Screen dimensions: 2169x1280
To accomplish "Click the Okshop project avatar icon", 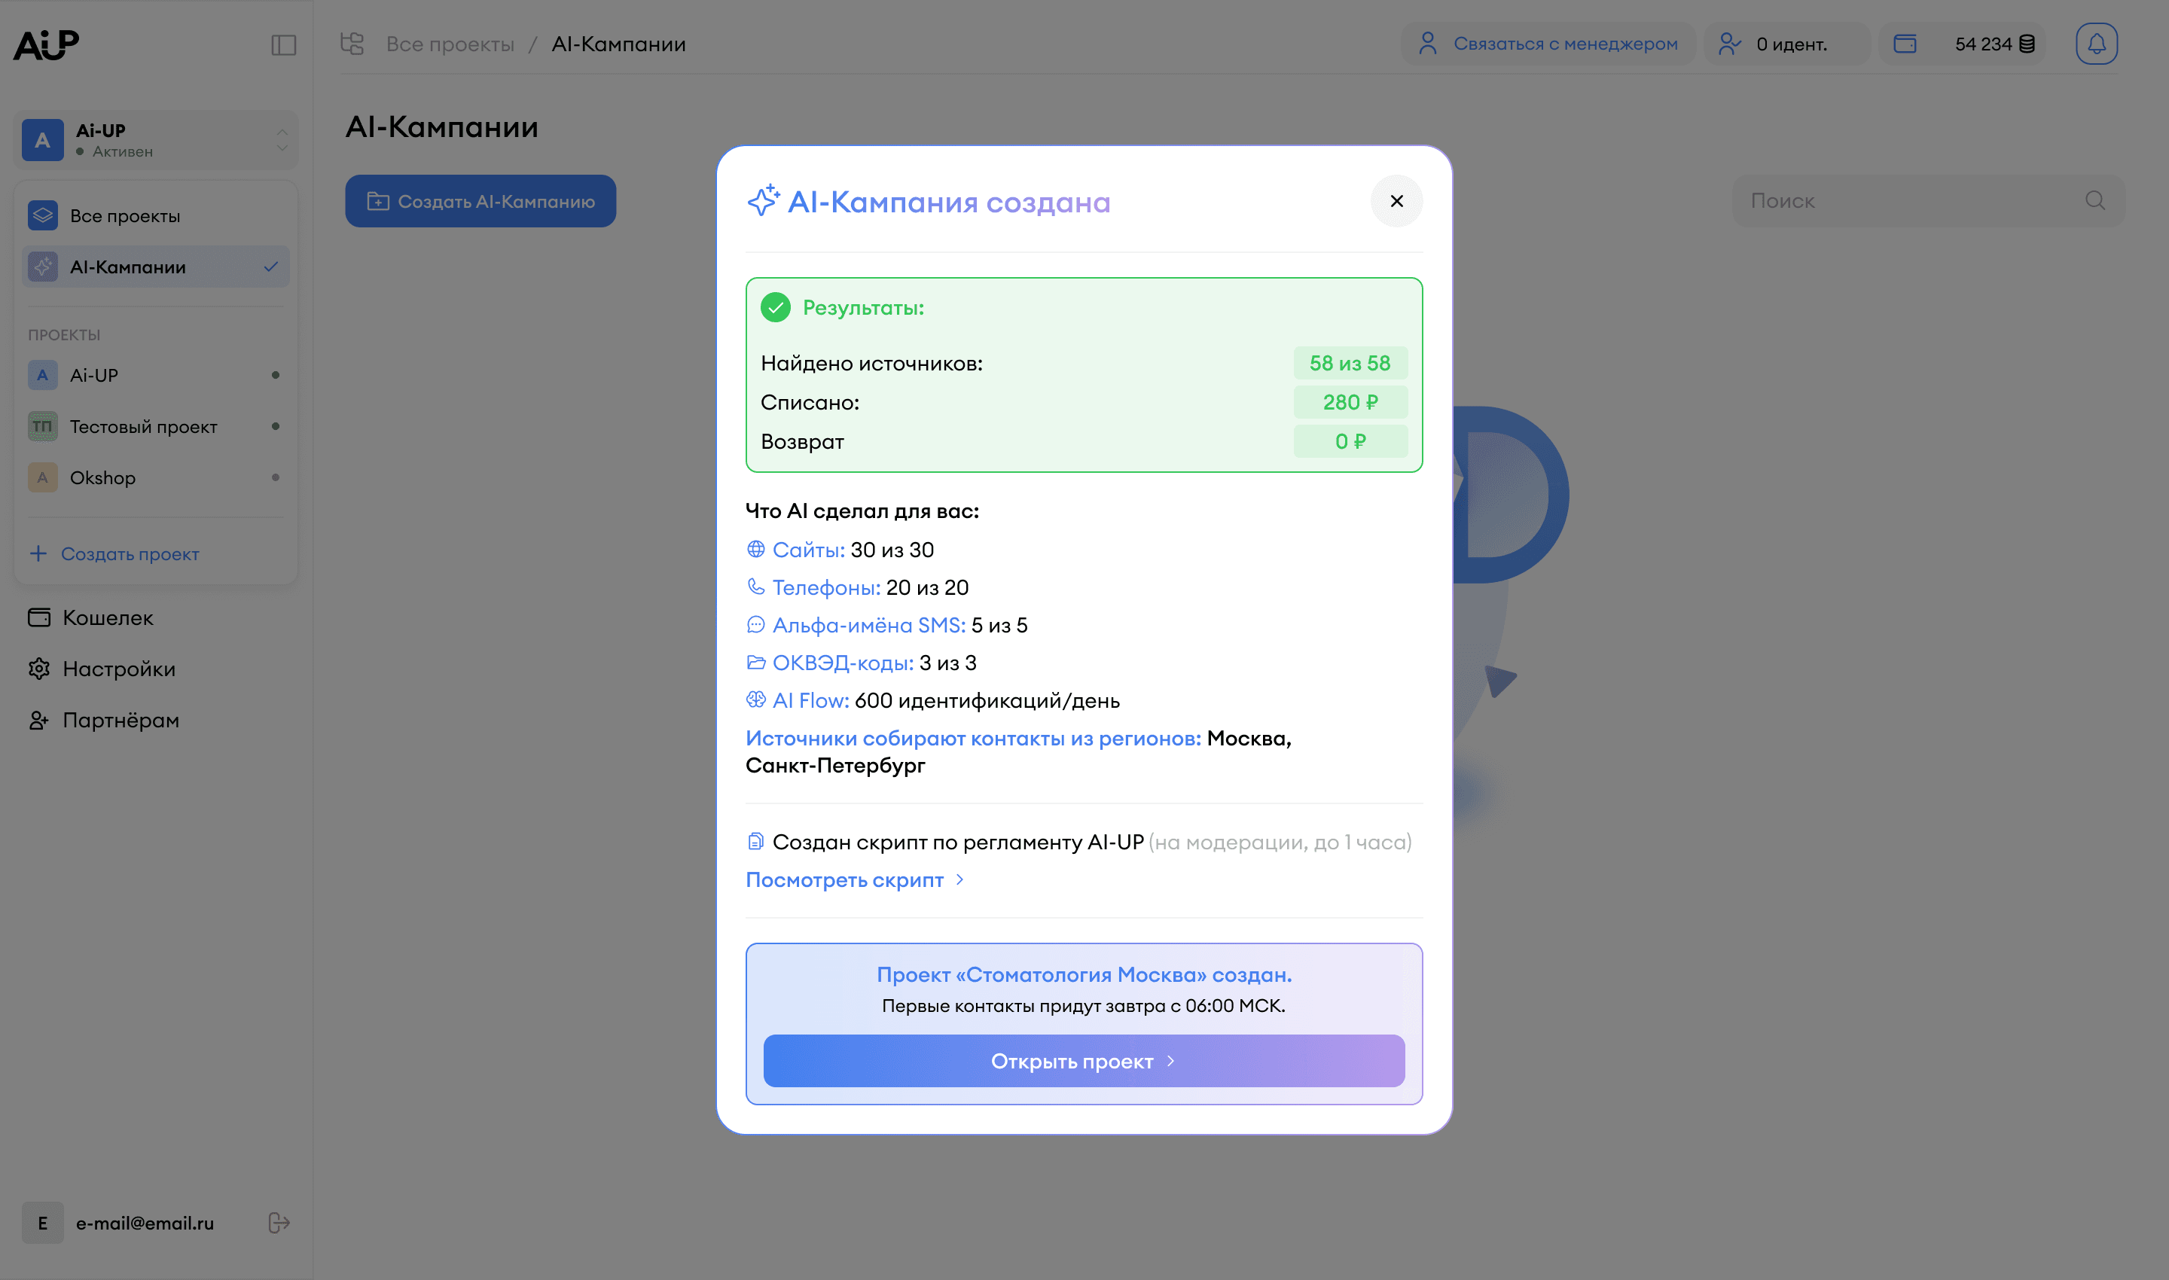I will [42, 477].
